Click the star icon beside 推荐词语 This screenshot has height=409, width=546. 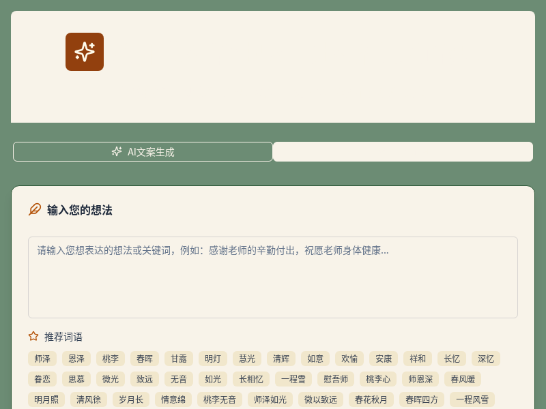(33, 336)
